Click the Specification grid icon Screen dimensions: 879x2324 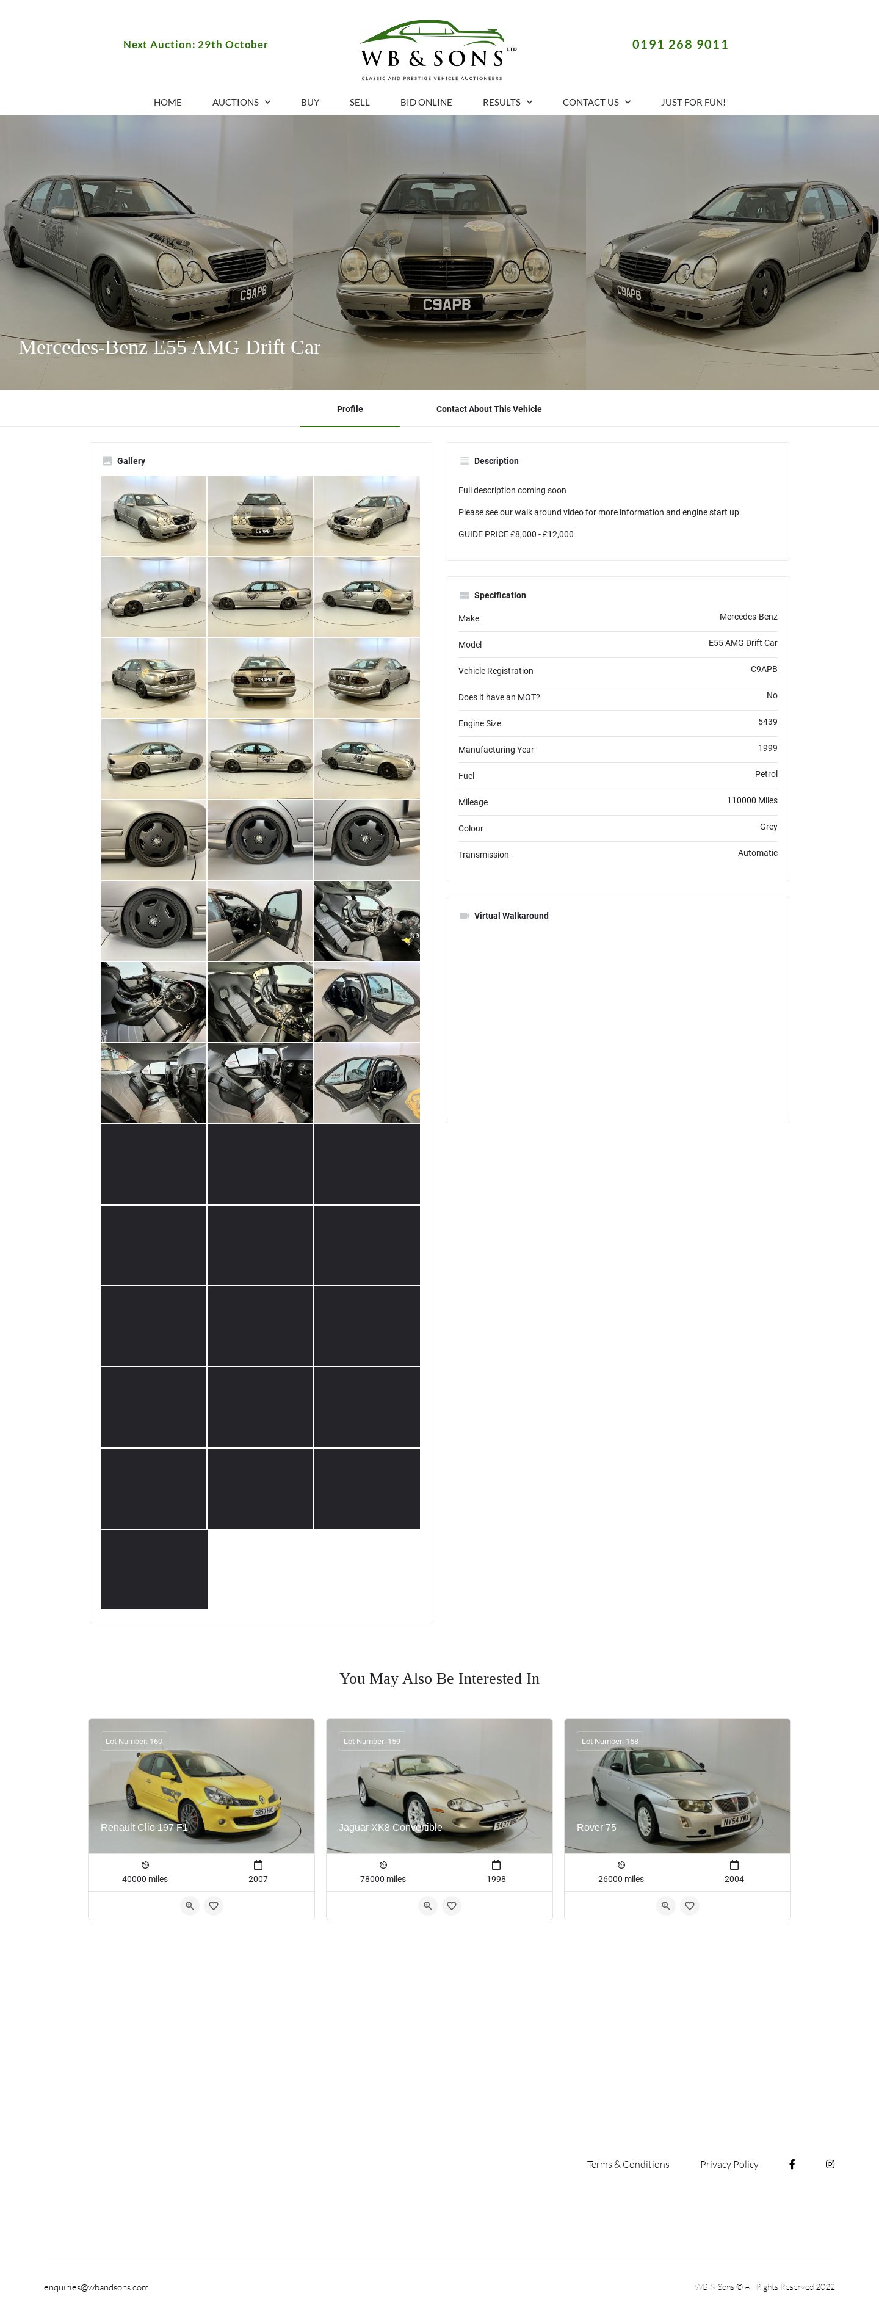(x=465, y=595)
